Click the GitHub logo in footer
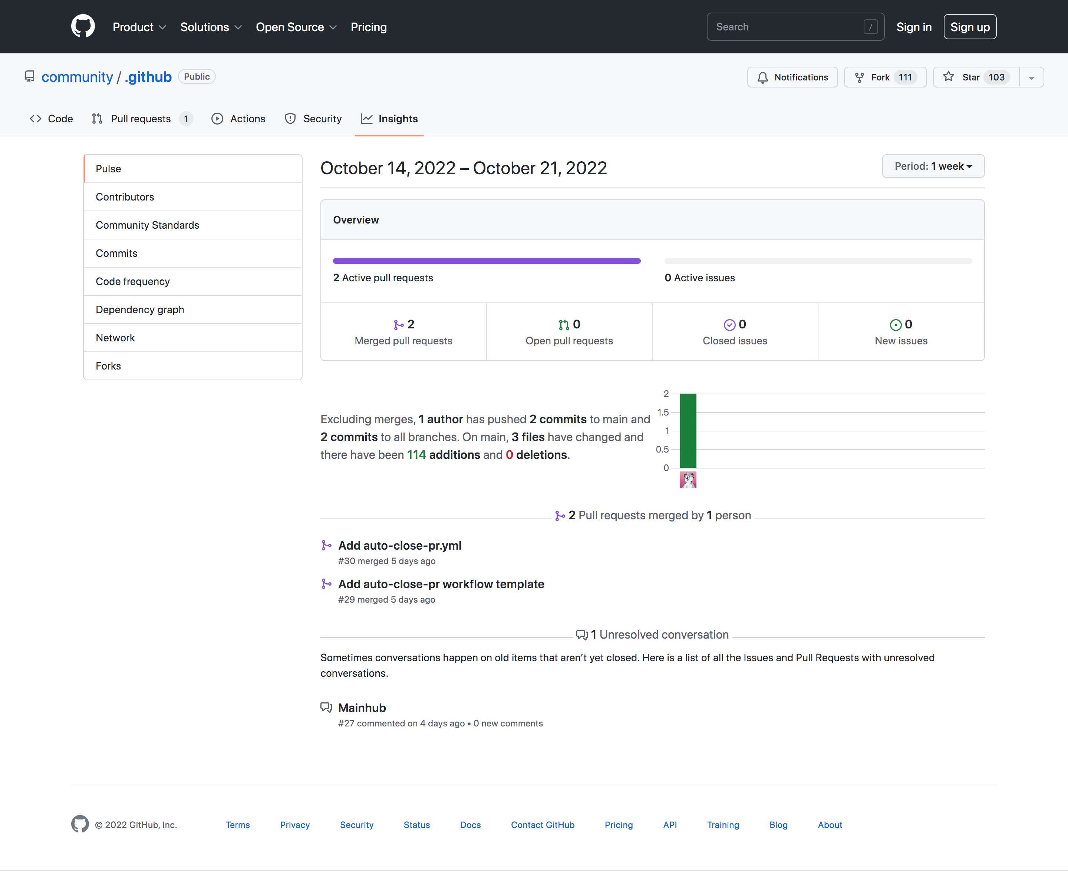Screen dimensions: 1068x871 (80, 824)
